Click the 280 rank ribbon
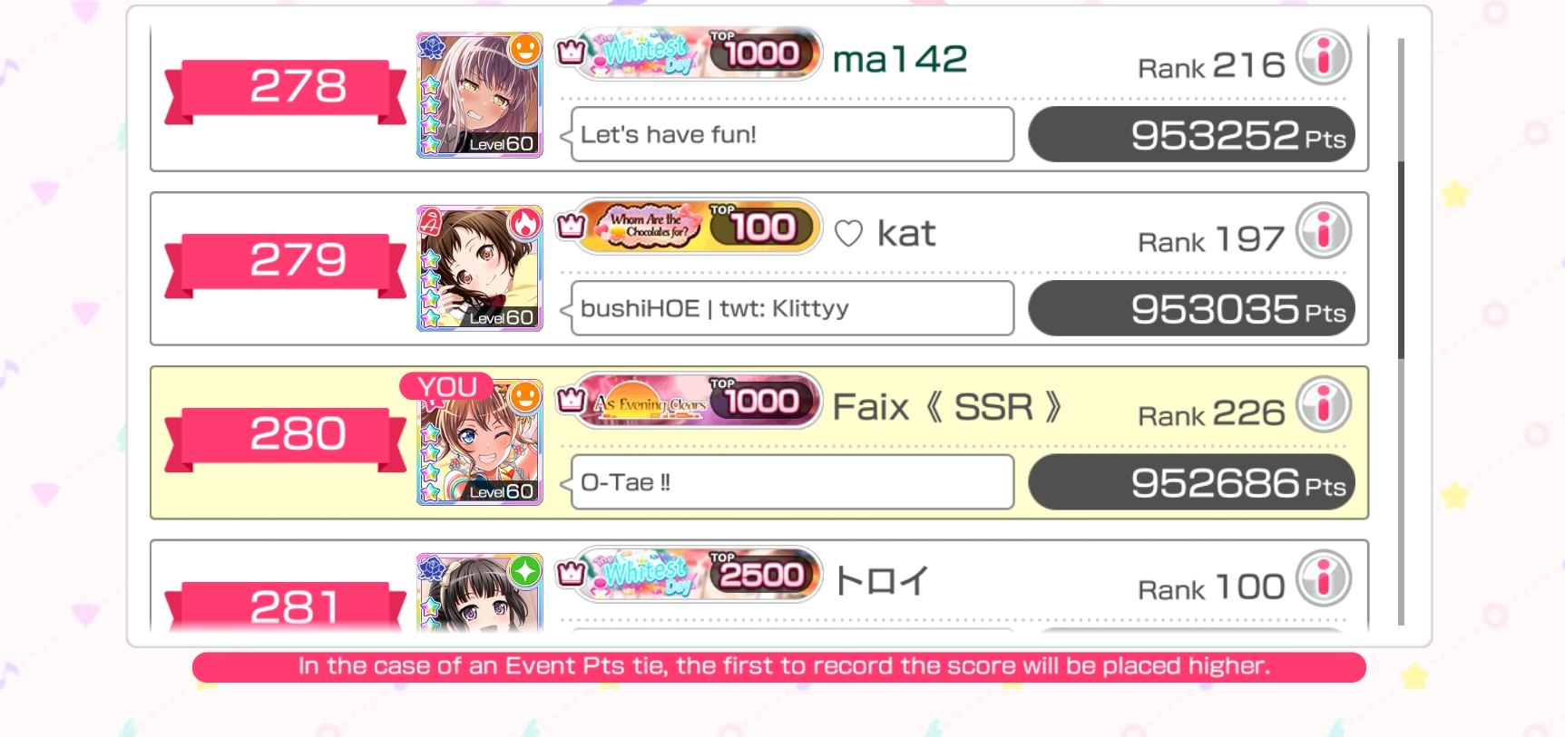Screen dimensions: 1565x737 click(x=285, y=437)
